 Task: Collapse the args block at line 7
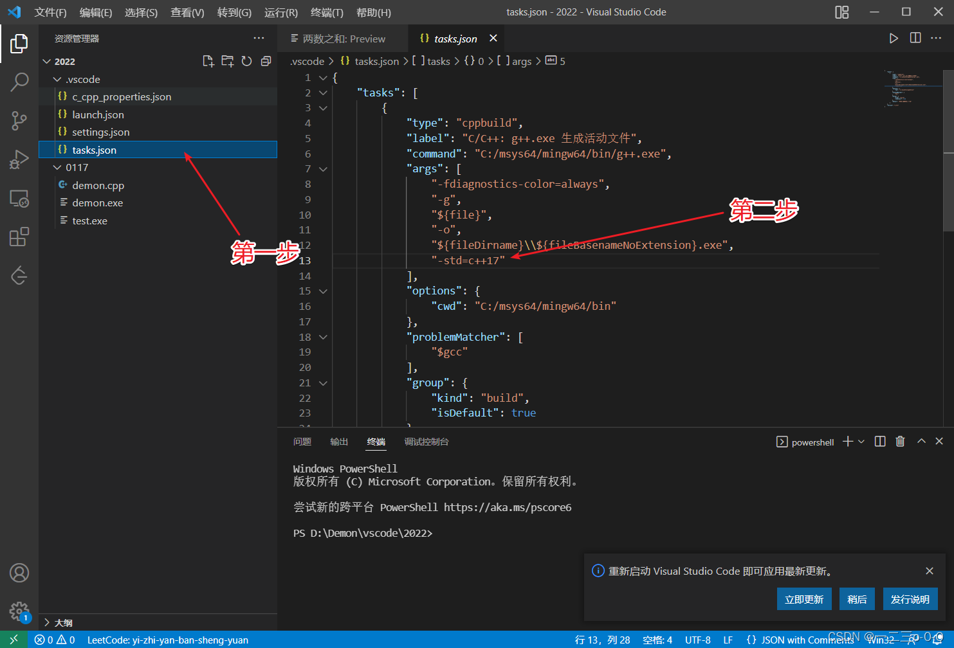pos(323,168)
